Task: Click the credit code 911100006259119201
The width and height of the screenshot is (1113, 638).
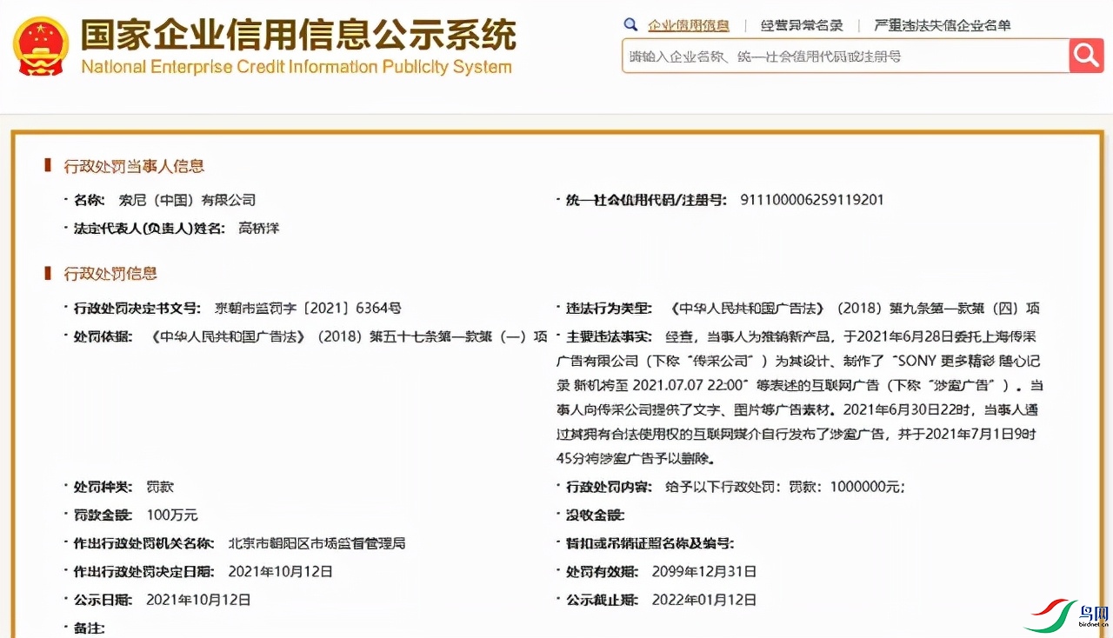Action: click(811, 200)
